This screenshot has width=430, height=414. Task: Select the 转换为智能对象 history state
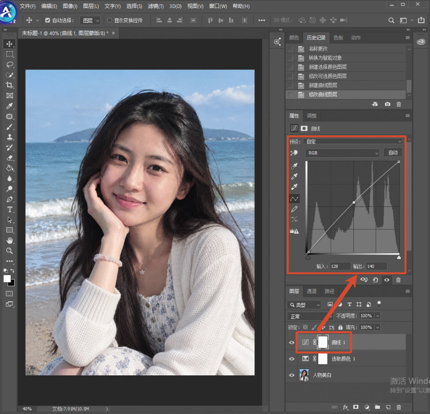click(346, 58)
